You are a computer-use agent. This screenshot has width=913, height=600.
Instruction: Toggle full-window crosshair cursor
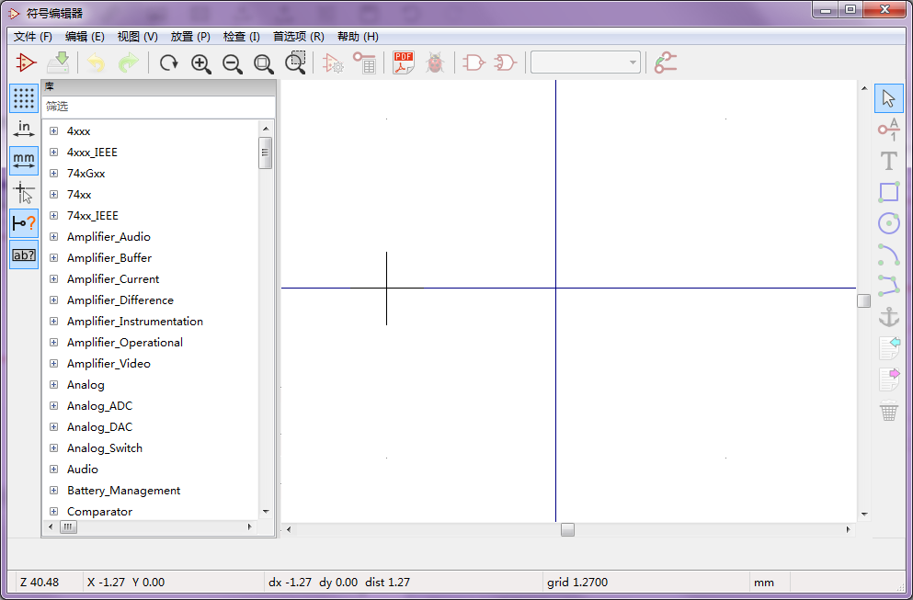pyautogui.click(x=24, y=192)
